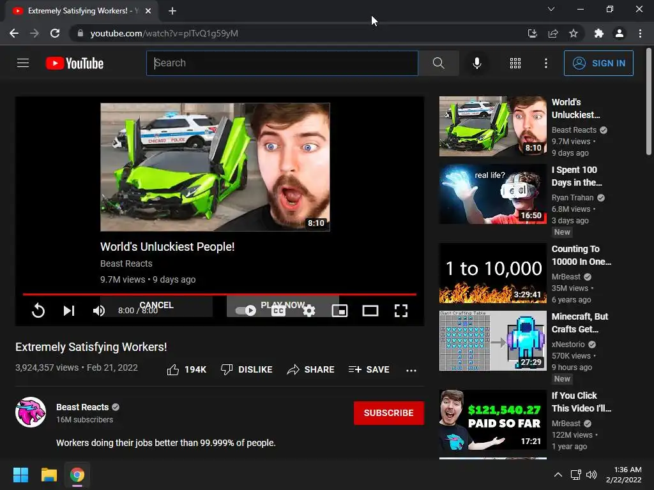This screenshot has height=490, width=654.
Task: Open the up-next World's Unluckiest People thumbnail
Action: click(215, 167)
